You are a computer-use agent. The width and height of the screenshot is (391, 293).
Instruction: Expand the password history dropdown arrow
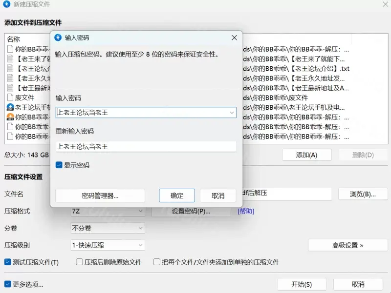[232, 113]
